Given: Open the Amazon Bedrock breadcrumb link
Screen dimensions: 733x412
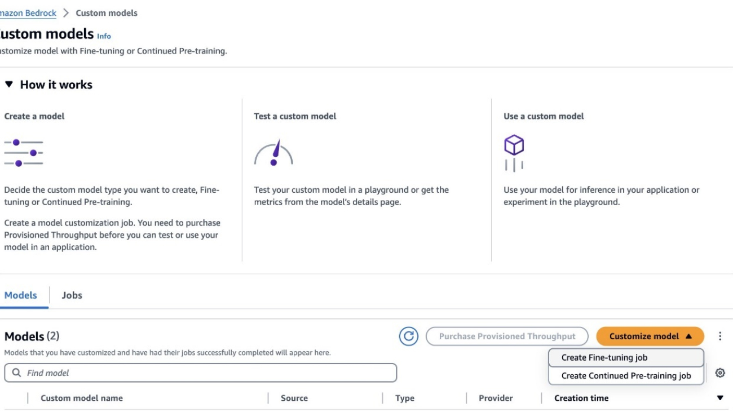Looking at the screenshot, I should pyautogui.click(x=28, y=13).
